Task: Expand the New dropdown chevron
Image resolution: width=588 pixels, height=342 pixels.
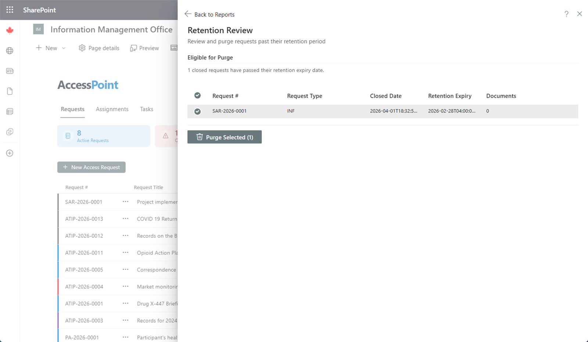Action: click(x=64, y=48)
